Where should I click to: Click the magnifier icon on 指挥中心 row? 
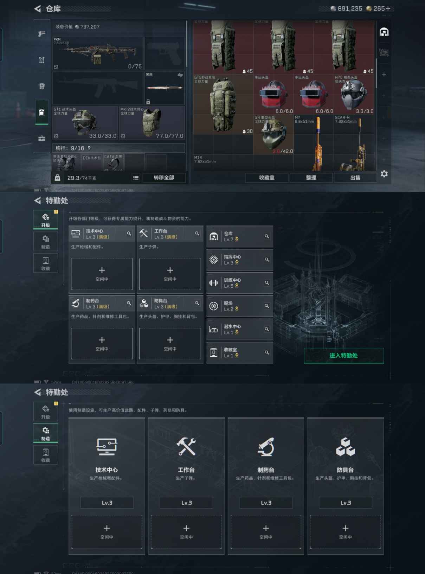[x=267, y=260]
